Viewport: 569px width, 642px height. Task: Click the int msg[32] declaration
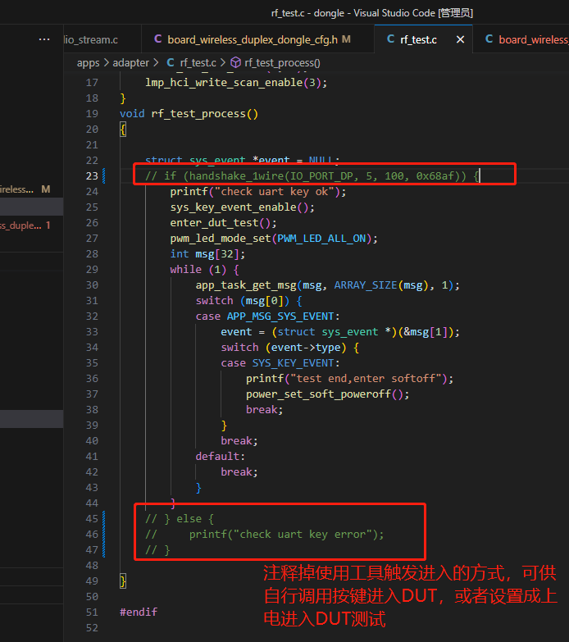pyautogui.click(x=207, y=254)
